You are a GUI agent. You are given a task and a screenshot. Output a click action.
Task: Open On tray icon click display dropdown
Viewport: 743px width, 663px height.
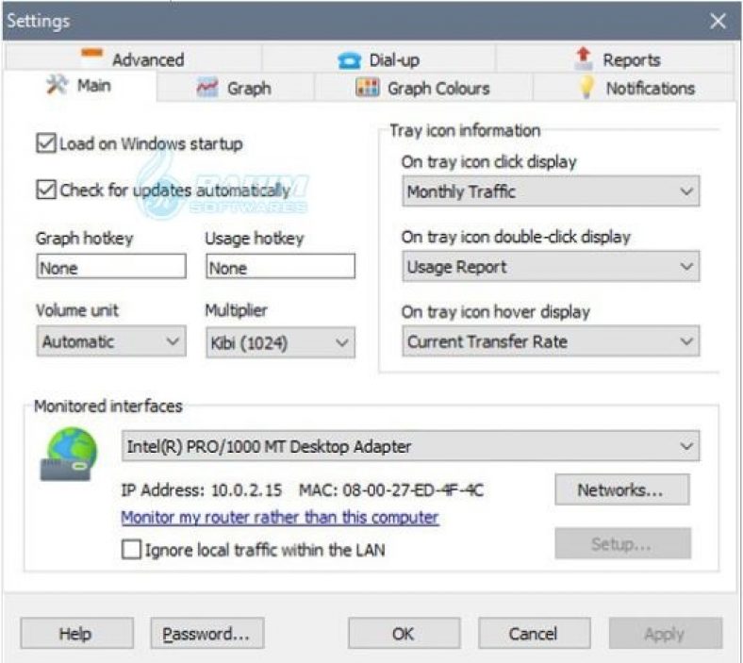point(551,191)
